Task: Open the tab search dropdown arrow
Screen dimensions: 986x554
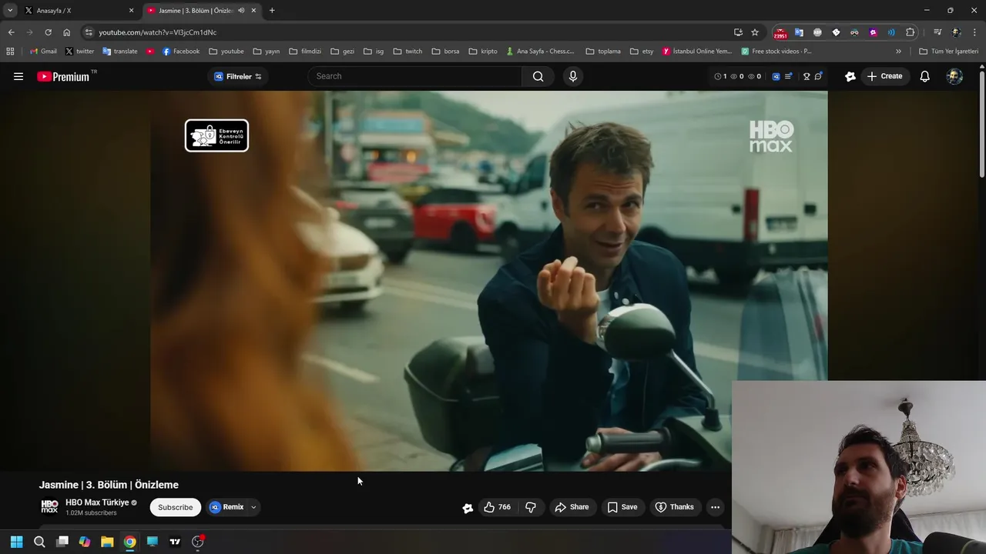Action: click(x=10, y=11)
